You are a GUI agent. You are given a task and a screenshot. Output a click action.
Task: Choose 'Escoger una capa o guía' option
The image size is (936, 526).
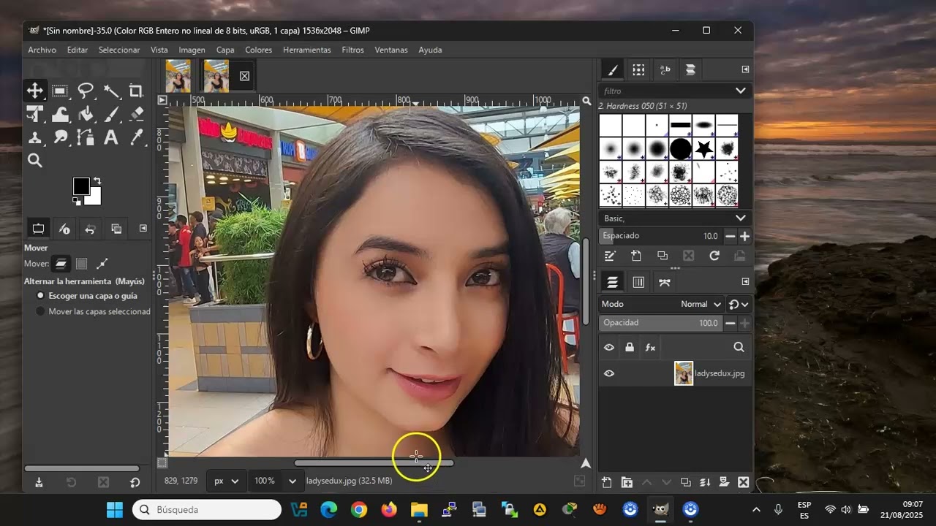click(x=88, y=296)
